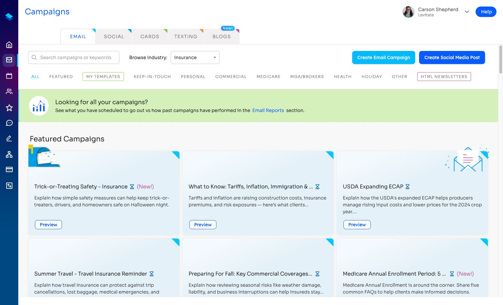The image size is (503, 305).
Task: Open the org chart sidebar icon
Action: point(9,154)
